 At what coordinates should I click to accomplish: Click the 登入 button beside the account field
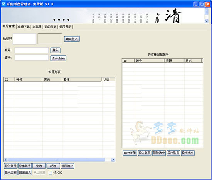pyautogui.click(x=56, y=50)
